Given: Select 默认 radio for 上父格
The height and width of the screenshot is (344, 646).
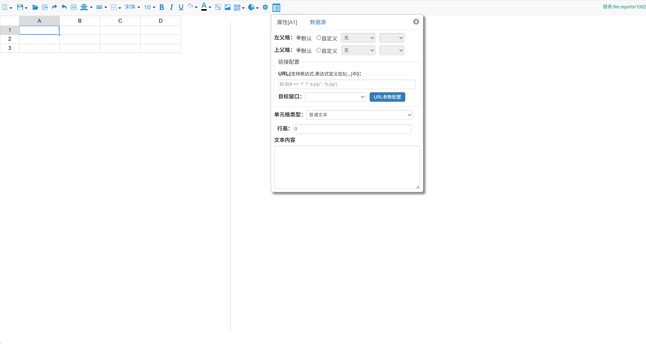Looking at the screenshot, I should tap(299, 50).
